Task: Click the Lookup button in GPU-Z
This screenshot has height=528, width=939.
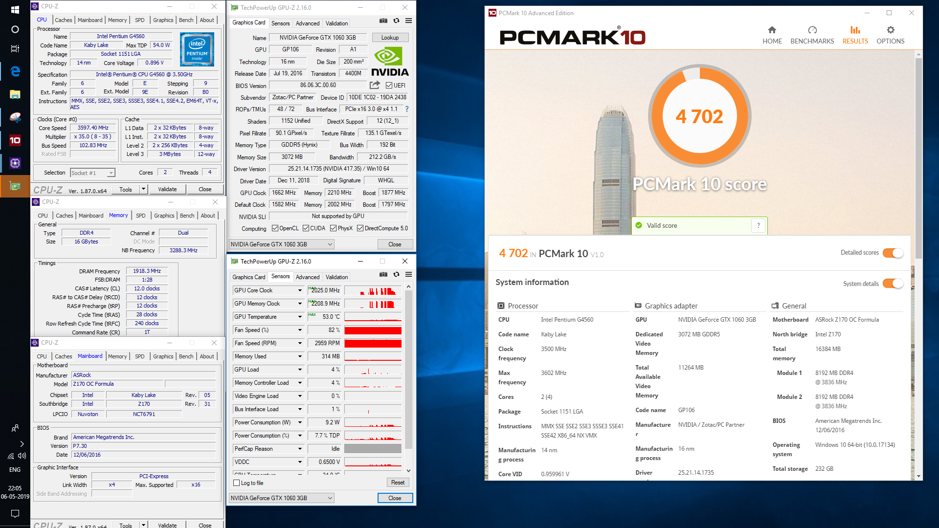Action: point(390,38)
